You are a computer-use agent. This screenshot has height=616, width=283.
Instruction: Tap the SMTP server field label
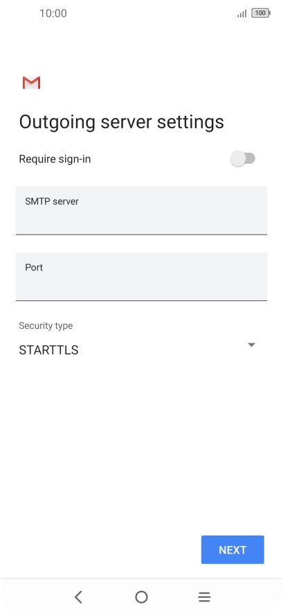pos(52,202)
